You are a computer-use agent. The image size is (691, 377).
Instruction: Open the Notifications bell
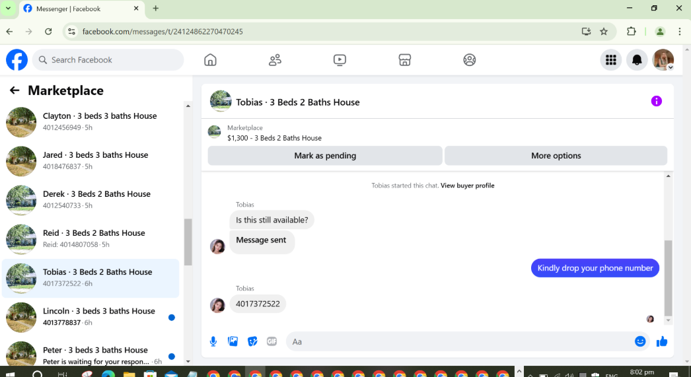tap(637, 60)
